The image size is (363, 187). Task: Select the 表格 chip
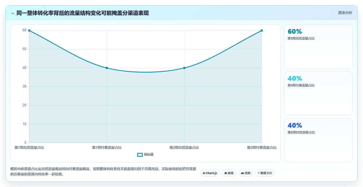tap(229, 173)
